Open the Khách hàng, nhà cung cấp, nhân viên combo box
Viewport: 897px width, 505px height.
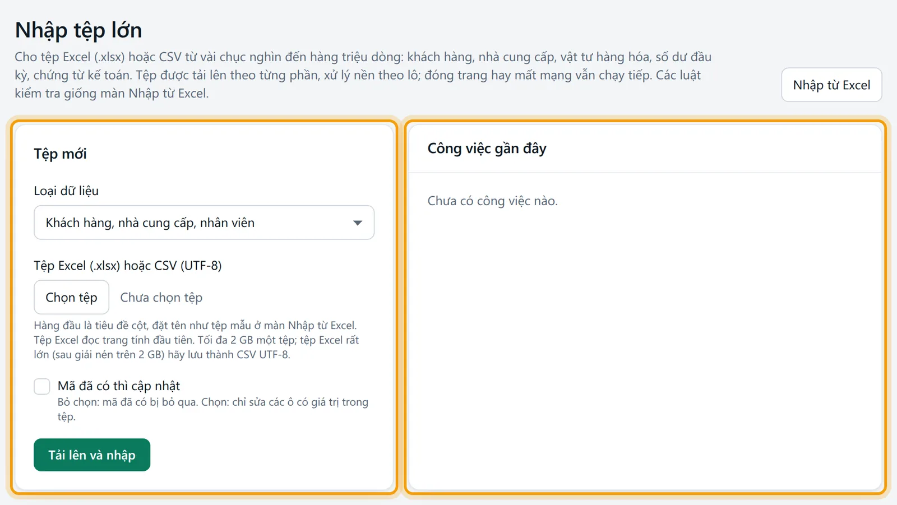[x=204, y=223]
